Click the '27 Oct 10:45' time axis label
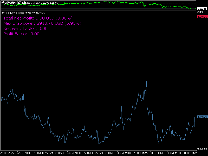The width and height of the screenshot is (208, 156). [x=90, y=153]
